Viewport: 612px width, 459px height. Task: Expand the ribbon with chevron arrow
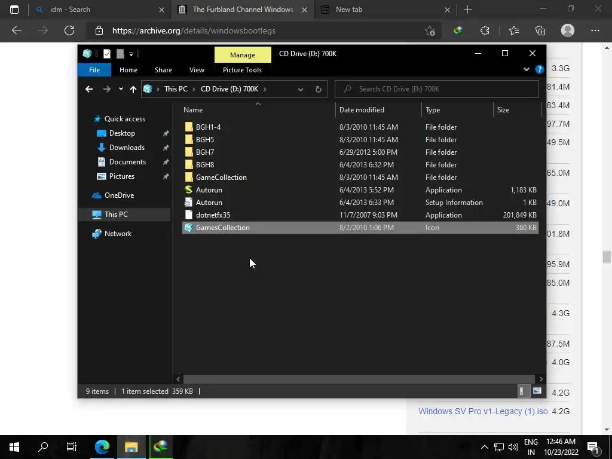point(526,69)
